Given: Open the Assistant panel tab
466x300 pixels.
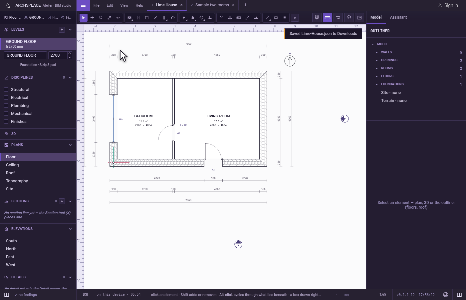Looking at the screenshot, I should pos(398,17).
